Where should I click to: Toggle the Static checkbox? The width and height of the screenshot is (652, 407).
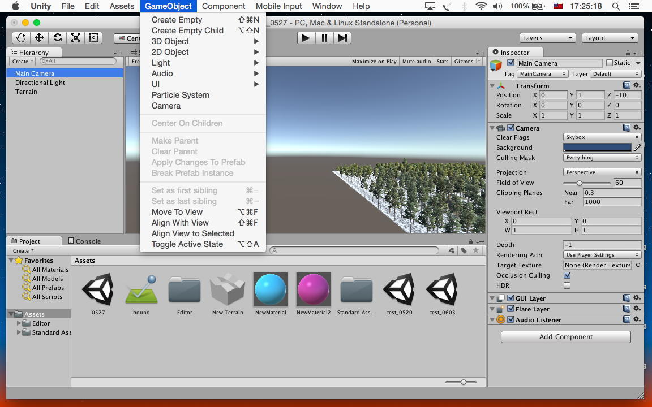610,63
